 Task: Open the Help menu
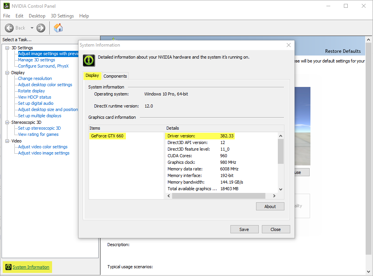84,16
